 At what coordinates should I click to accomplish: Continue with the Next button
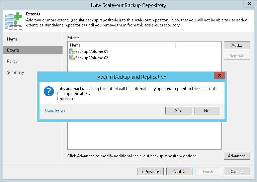click(x=179, y=172)
